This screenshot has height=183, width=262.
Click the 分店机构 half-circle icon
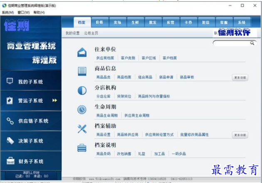coord(82,90)
